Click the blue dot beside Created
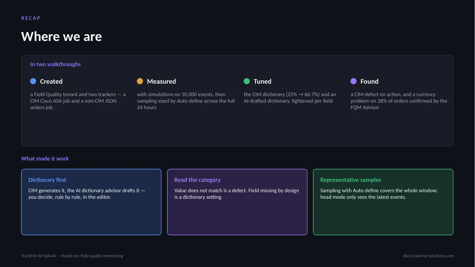This screenshot has height=267, width=475. click(x=33, y=81)
